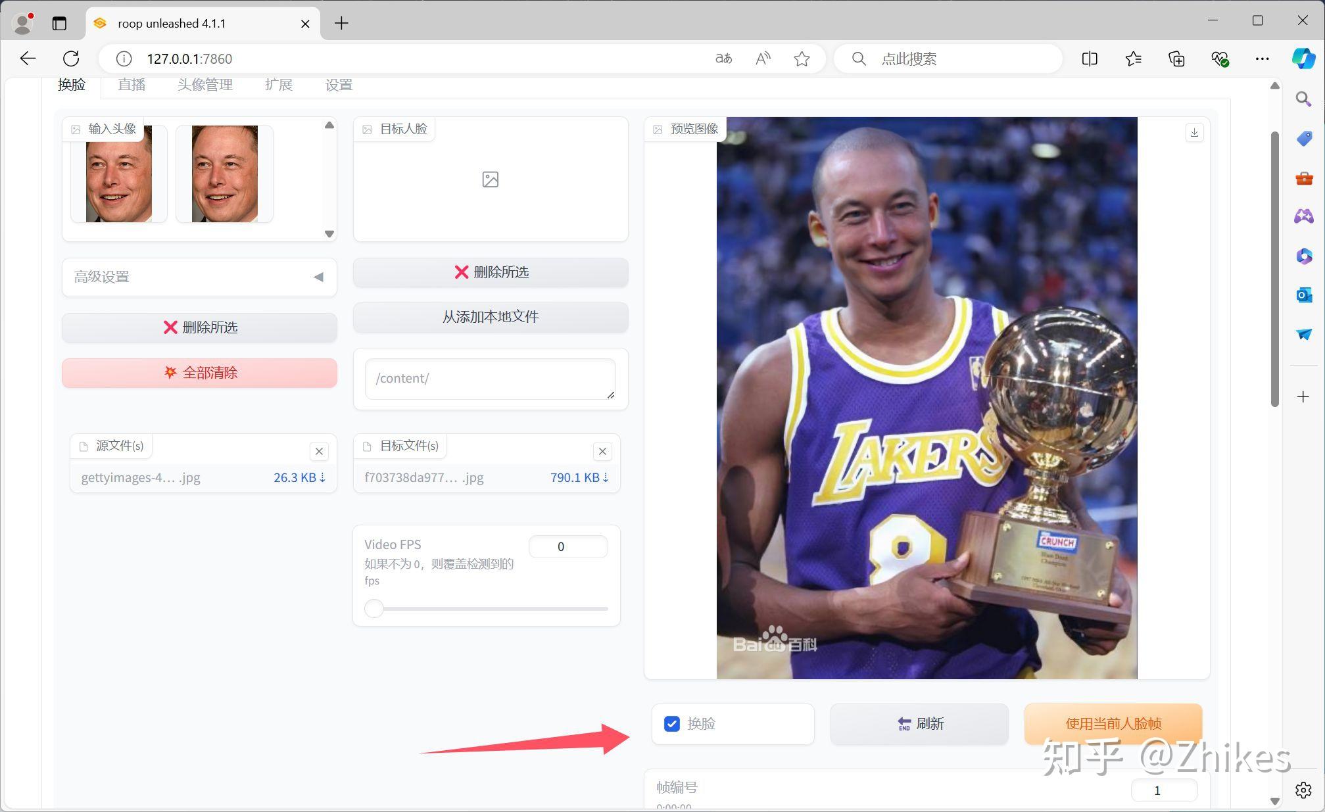Open the 头像管理 tab
This screenshot has width=1325, height=812.
pos(205,85)
